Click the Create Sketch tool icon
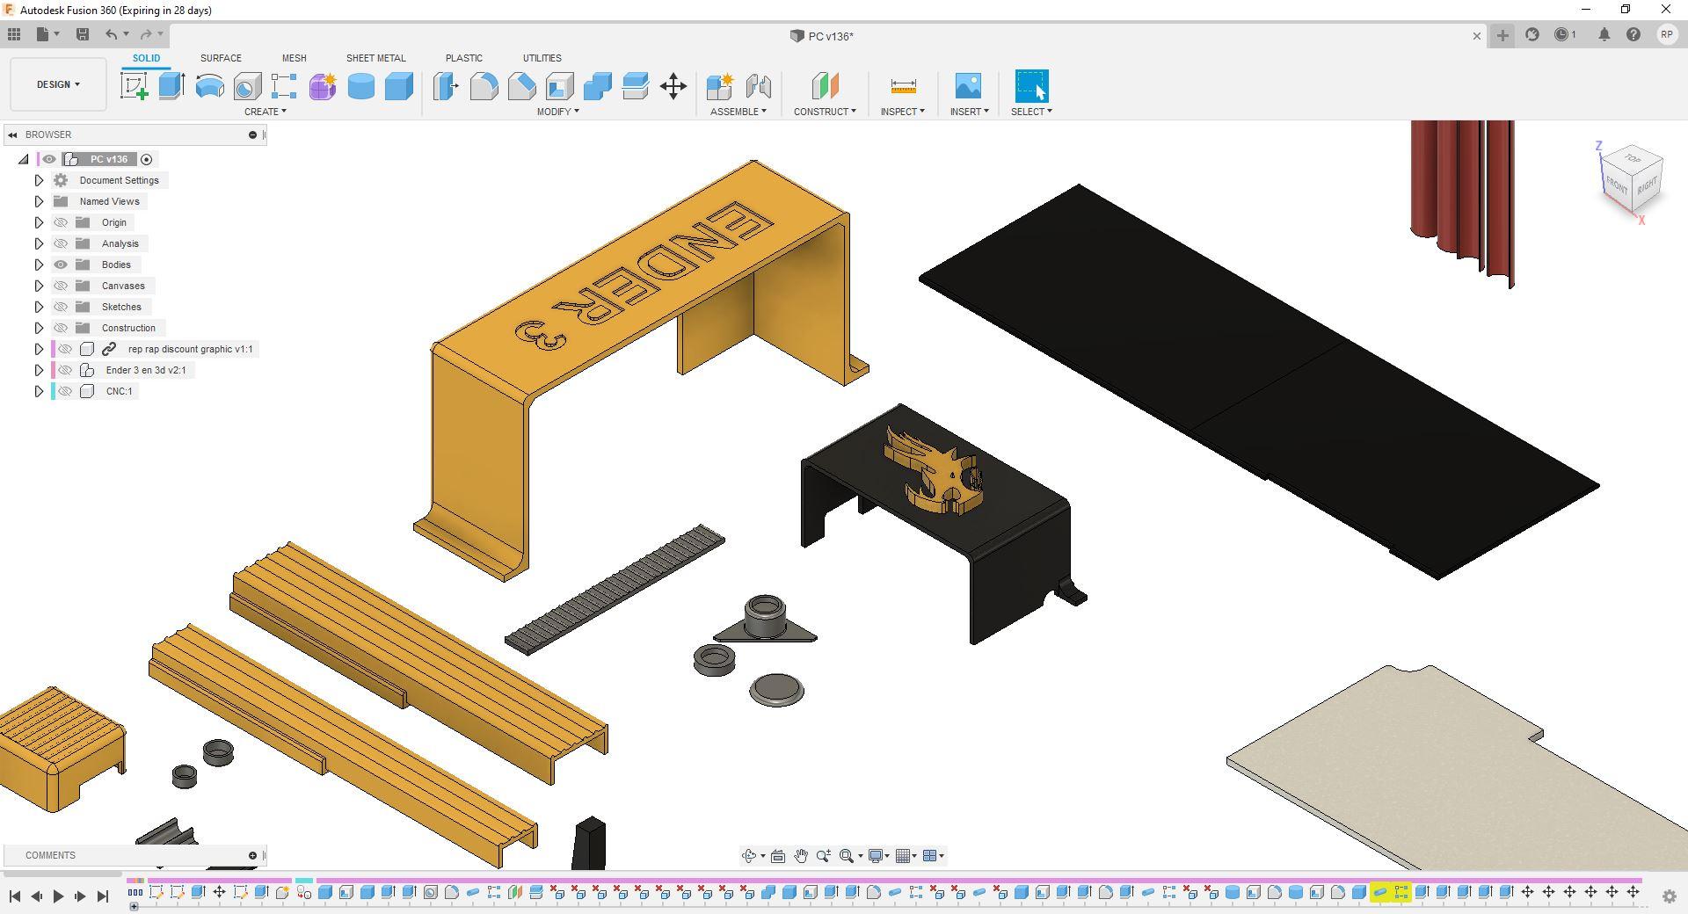Image resolution: width=1688 pixels, height=914 pixels. tap(135, 86)
